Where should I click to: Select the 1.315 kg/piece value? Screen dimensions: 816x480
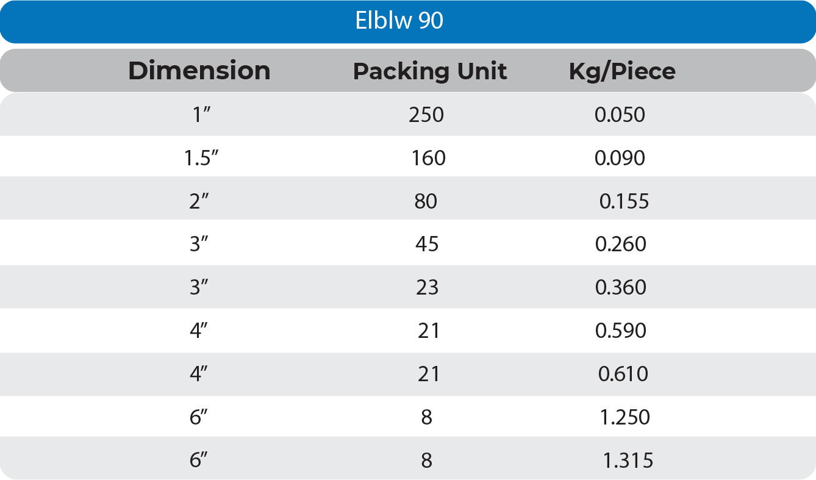628,460
